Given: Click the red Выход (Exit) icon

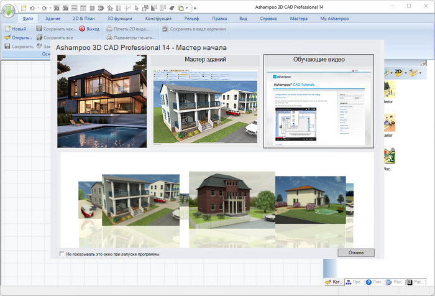Looking at the screenshot, I should (81, 29).
